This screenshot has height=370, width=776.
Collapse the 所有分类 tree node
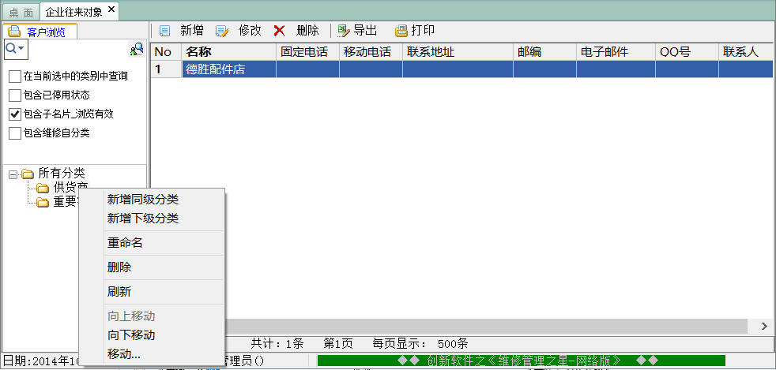click(x=13, y=174)
